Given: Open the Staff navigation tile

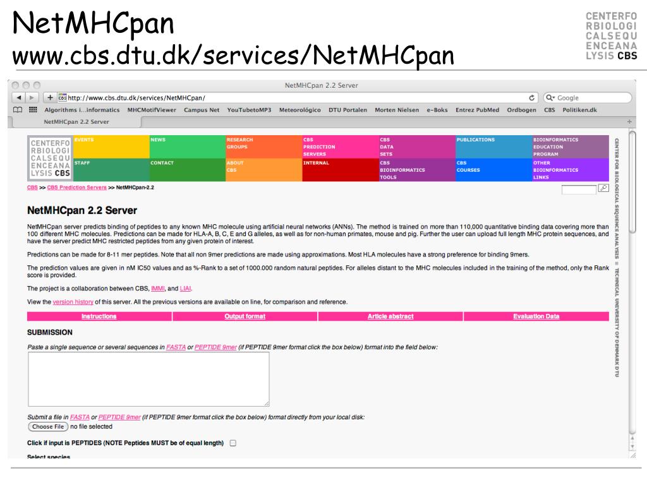Looking at the screenshot, I should click(111, 170).
